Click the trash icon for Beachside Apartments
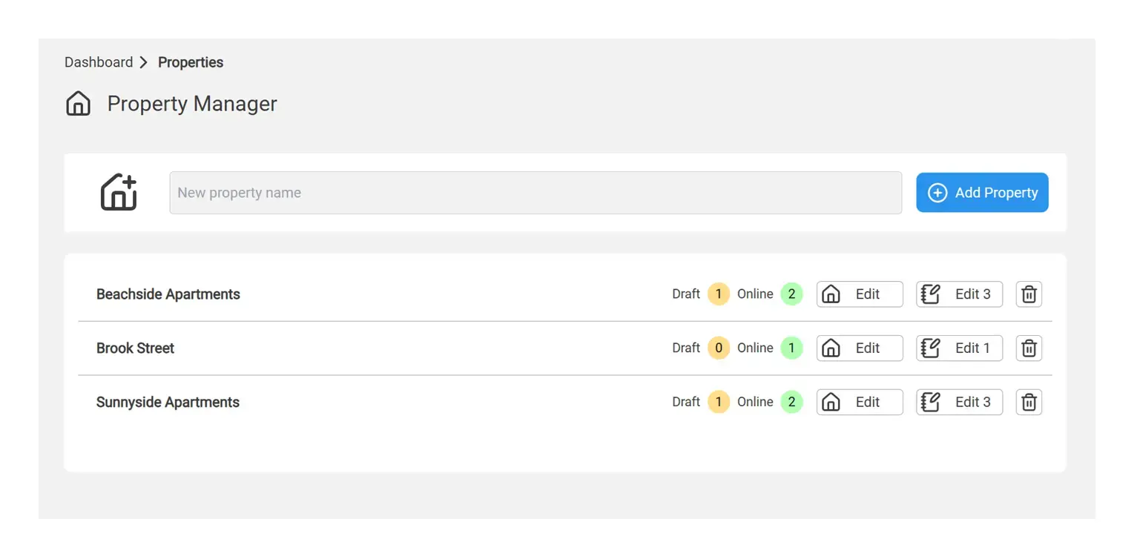Viewport: 1137px width, 559px height. pos(1029,294)
